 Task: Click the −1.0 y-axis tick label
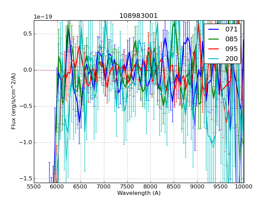click(x=25, y=142)
